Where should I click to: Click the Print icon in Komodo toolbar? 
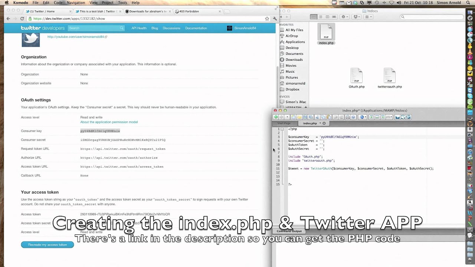click(348, 117)
